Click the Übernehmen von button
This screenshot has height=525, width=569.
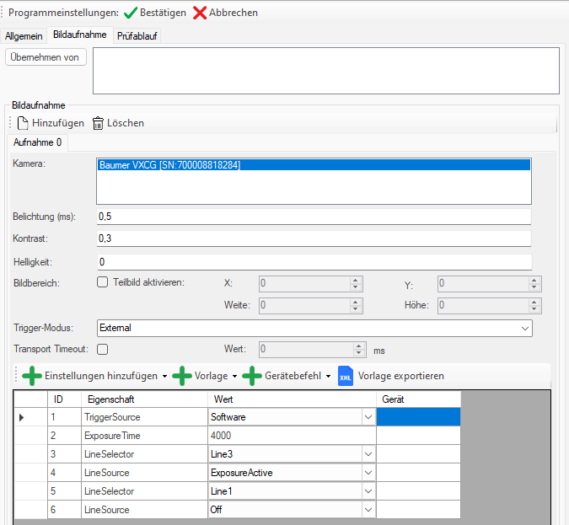click(x=46, y=57)
